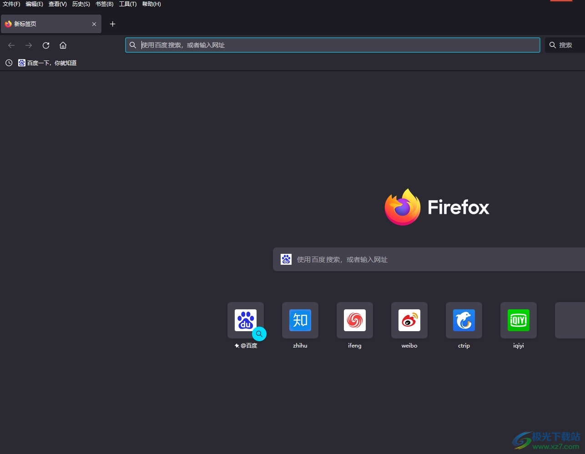Open the 查看(V) menu
Screen dimensions: 585x454
coord(58,4)
